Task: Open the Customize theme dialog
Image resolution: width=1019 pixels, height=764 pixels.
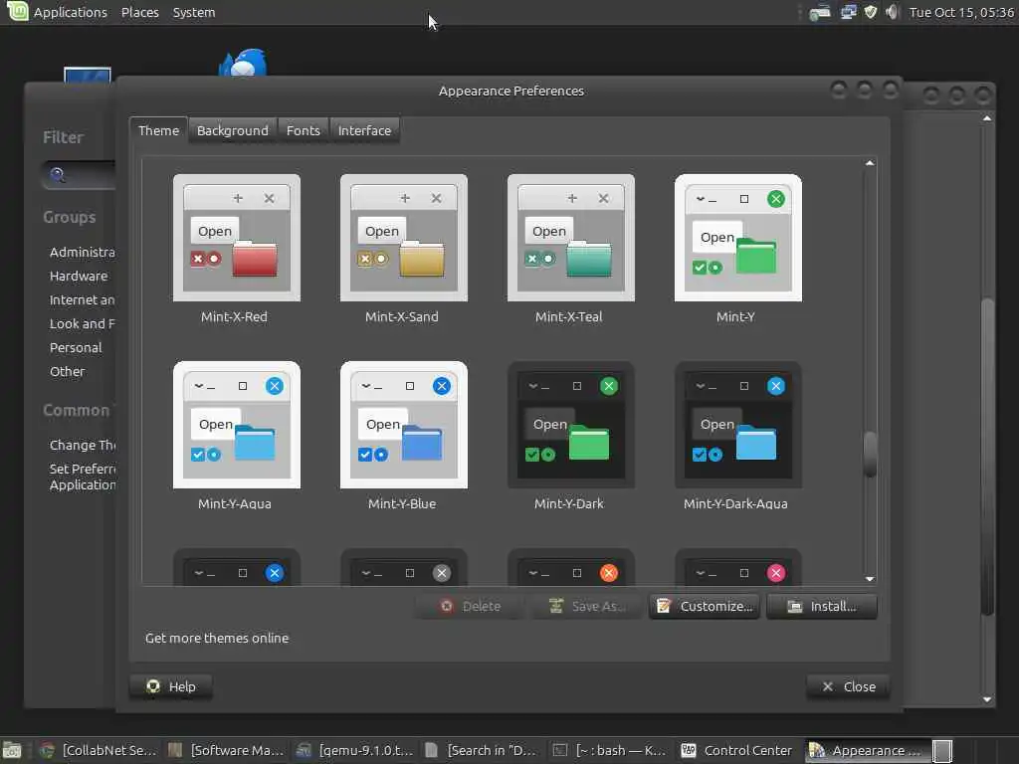Action: point(704,606)
